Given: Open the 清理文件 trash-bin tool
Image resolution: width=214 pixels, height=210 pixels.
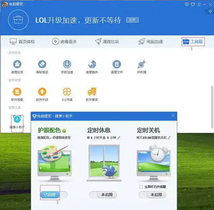Looking at the screenshot, I should 117,67.
